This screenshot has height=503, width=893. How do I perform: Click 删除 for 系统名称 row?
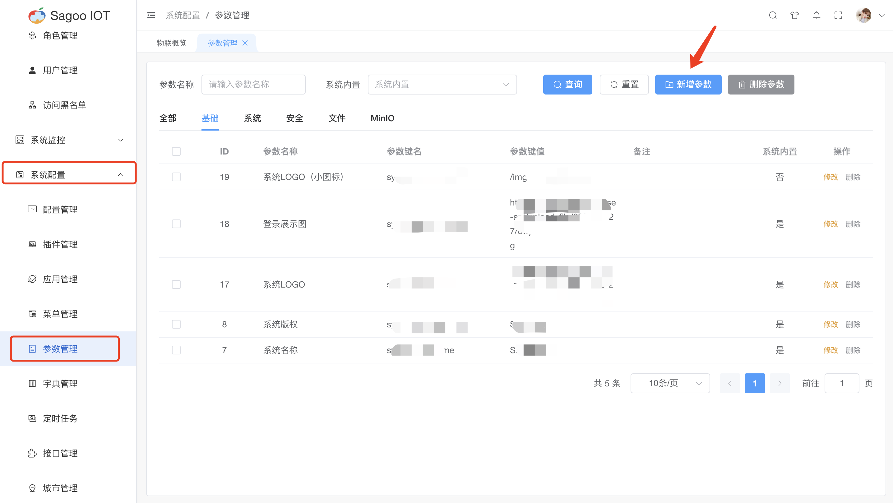coord(853,350)
